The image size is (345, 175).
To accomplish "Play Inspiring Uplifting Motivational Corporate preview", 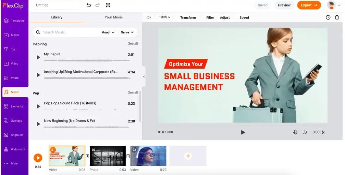I will 38,75.
